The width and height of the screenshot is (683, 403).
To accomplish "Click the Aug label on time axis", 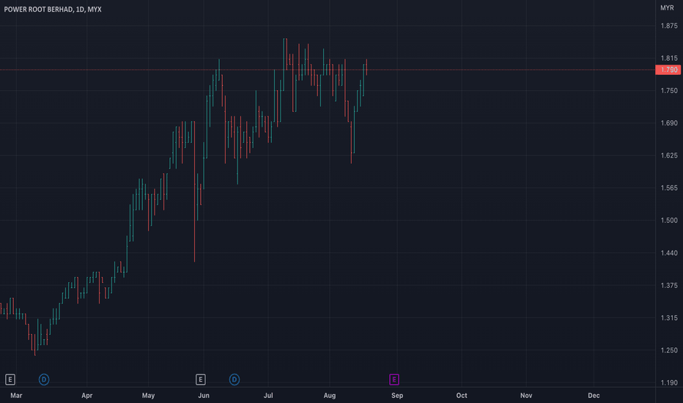I will pyautogui.click(x=330, y=396).
